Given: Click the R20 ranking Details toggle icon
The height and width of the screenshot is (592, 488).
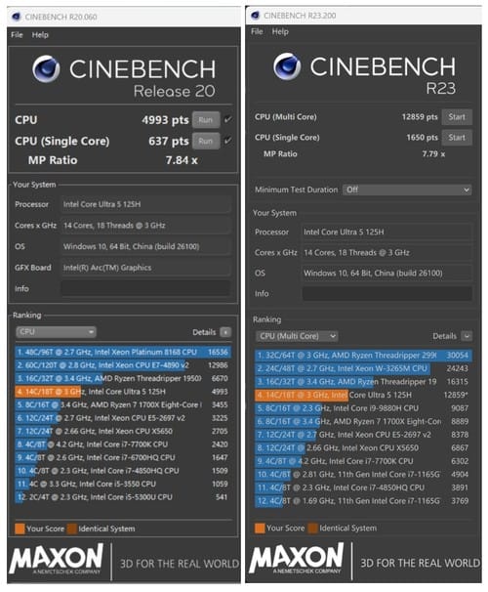Looking at the screenshot, I should 225,332.
